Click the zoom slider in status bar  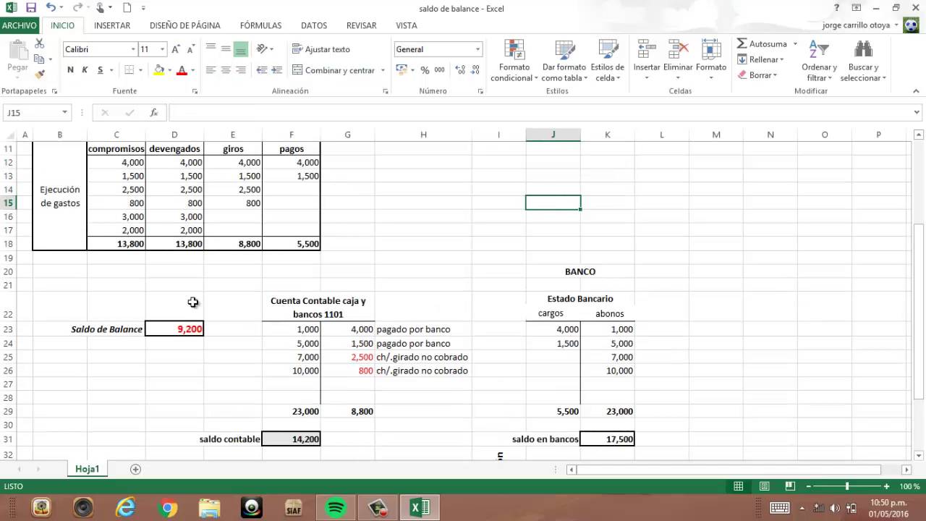(x=846, y=486)
